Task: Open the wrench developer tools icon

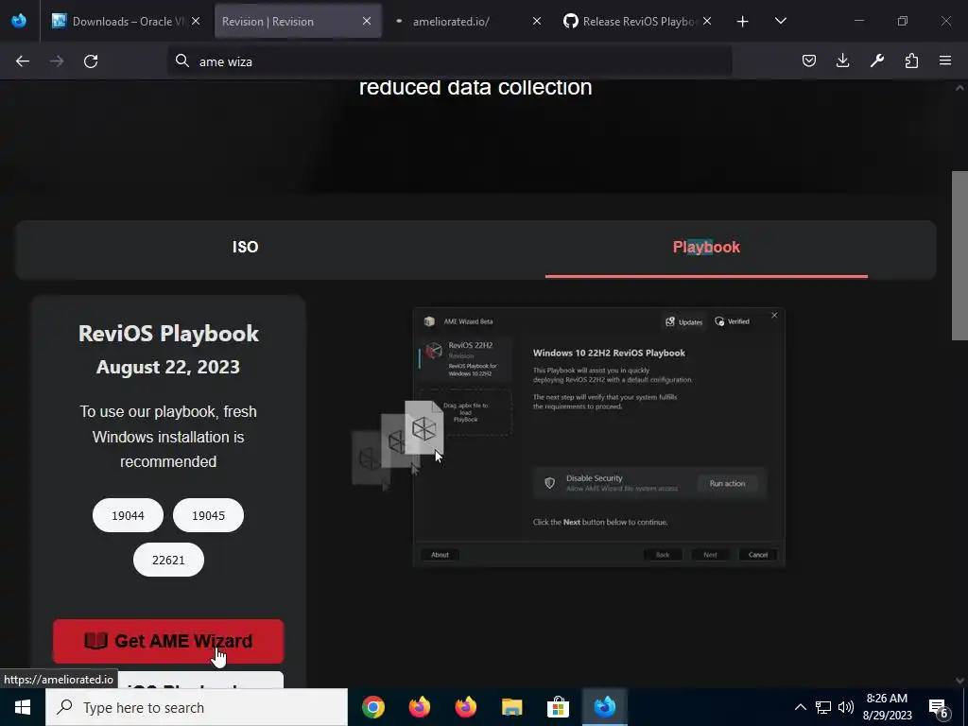Action: point(877,60)
